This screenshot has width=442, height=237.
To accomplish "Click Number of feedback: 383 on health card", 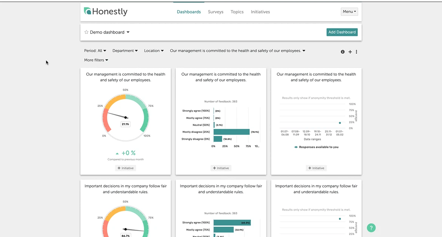I will pos(221,102).
